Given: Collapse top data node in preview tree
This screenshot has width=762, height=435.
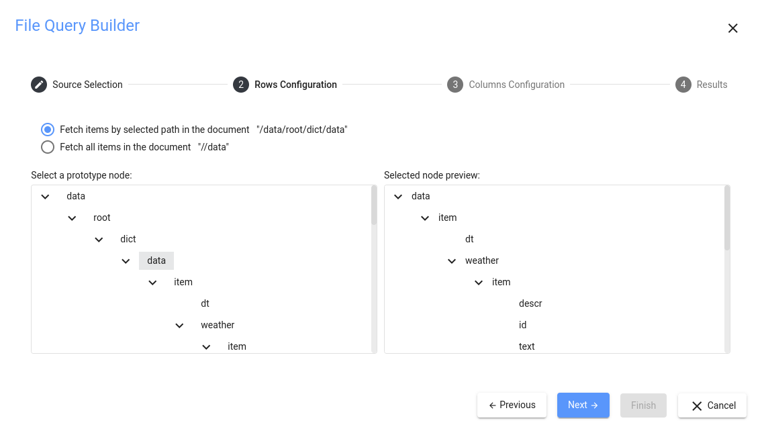Looking at the screenshot, I should (398, 197).
